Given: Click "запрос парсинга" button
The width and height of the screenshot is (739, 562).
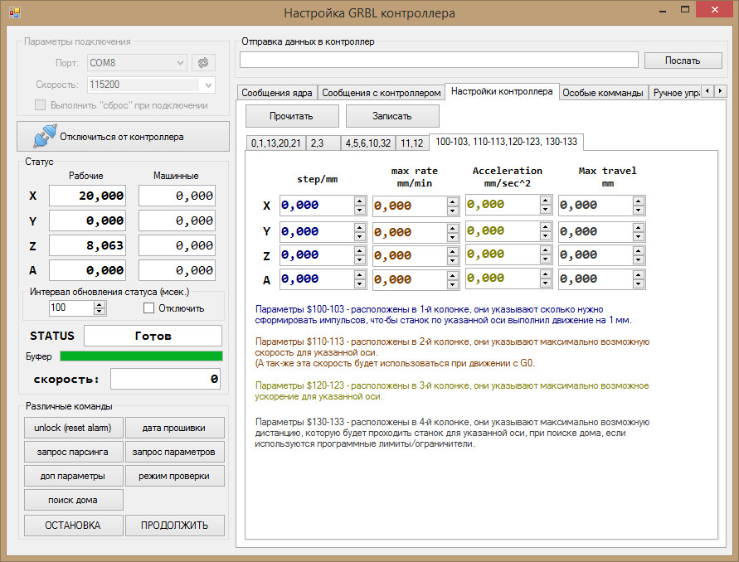Looking at the screenshot, I should pos(74,452).
